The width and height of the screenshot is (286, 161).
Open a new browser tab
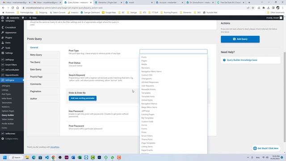pos(249,3)
